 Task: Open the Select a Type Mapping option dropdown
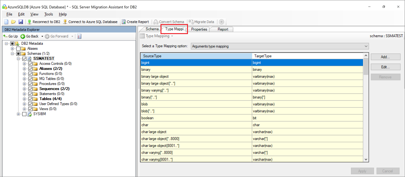(366, 46)
